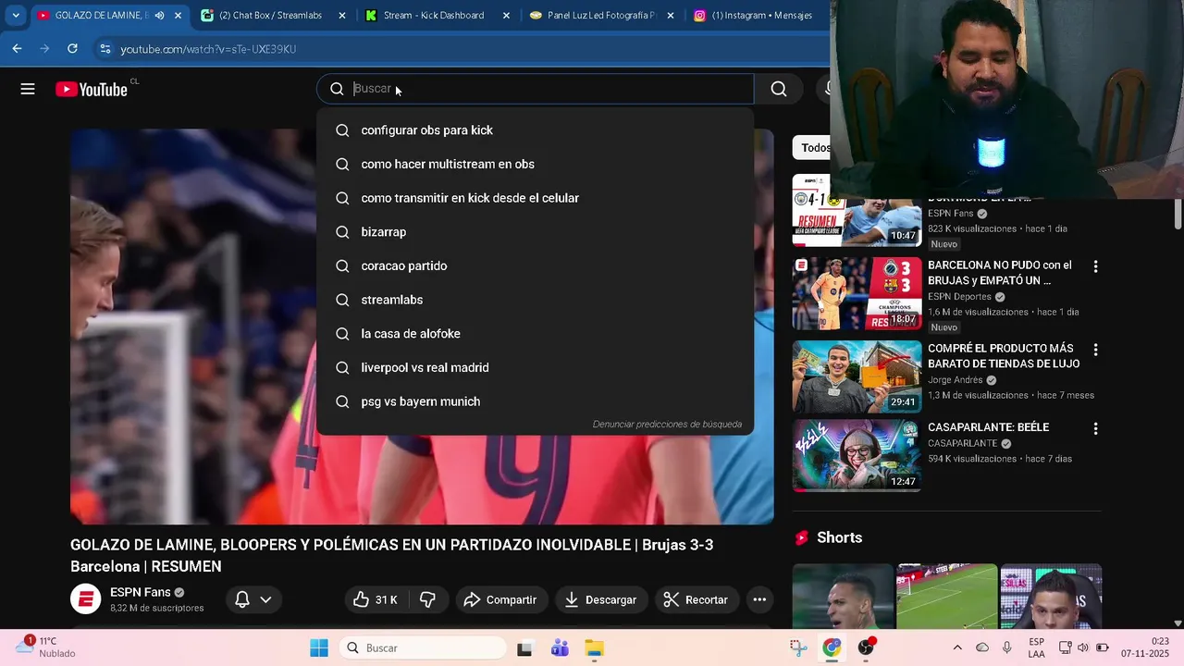Click the browser back arrow
1184x666 pixels.
tap(17, 49)
